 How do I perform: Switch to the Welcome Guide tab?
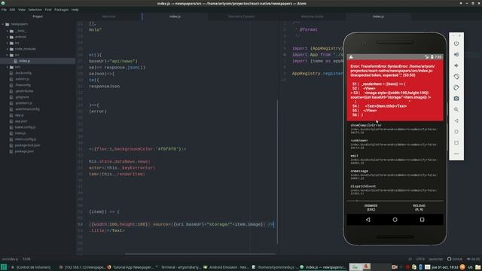coord(312,17)
